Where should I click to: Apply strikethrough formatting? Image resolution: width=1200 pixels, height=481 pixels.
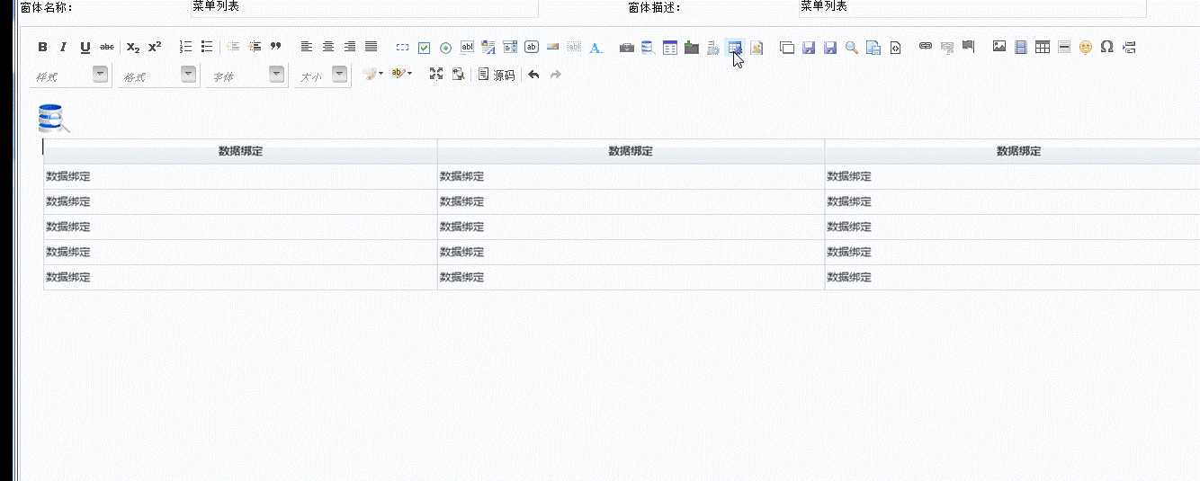pyautogui.click(x=107, y=48)
